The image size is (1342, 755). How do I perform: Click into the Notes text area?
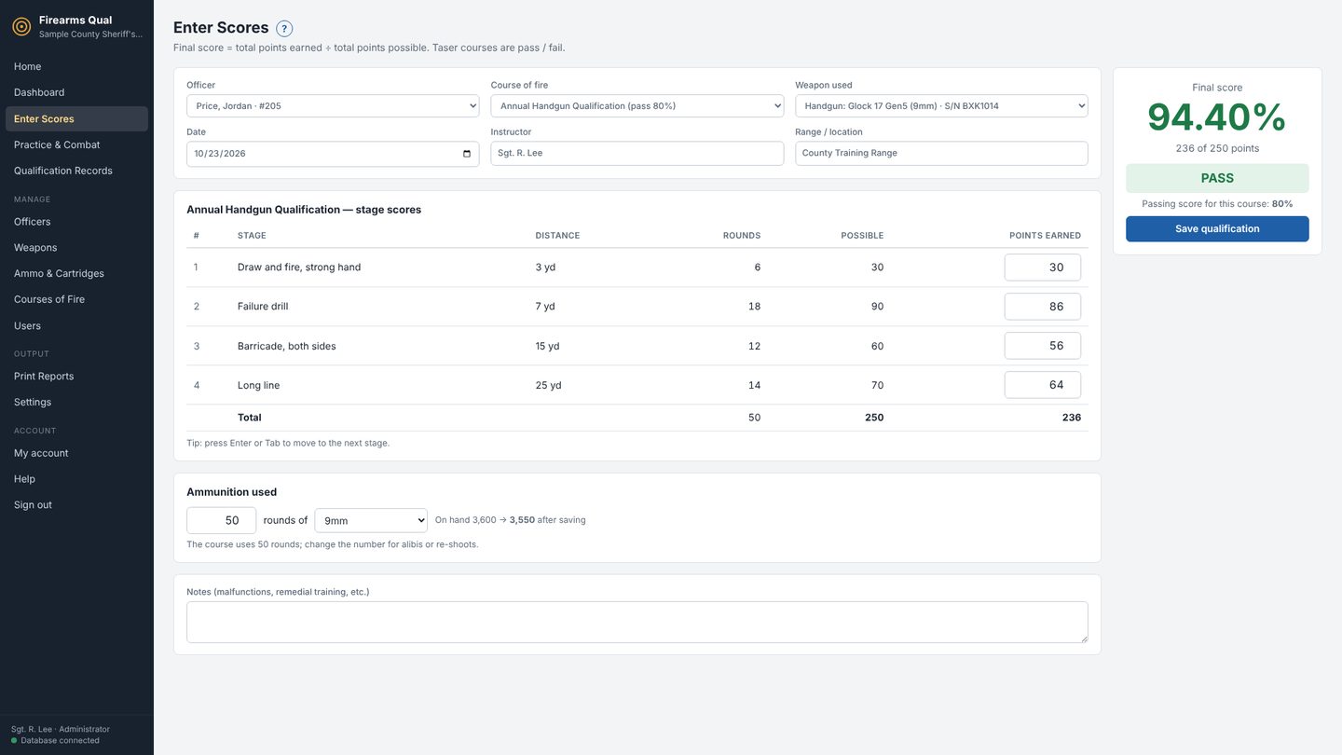637,623
